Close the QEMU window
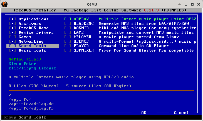Screen dimensions: 203x121 [x=199, y=4]
